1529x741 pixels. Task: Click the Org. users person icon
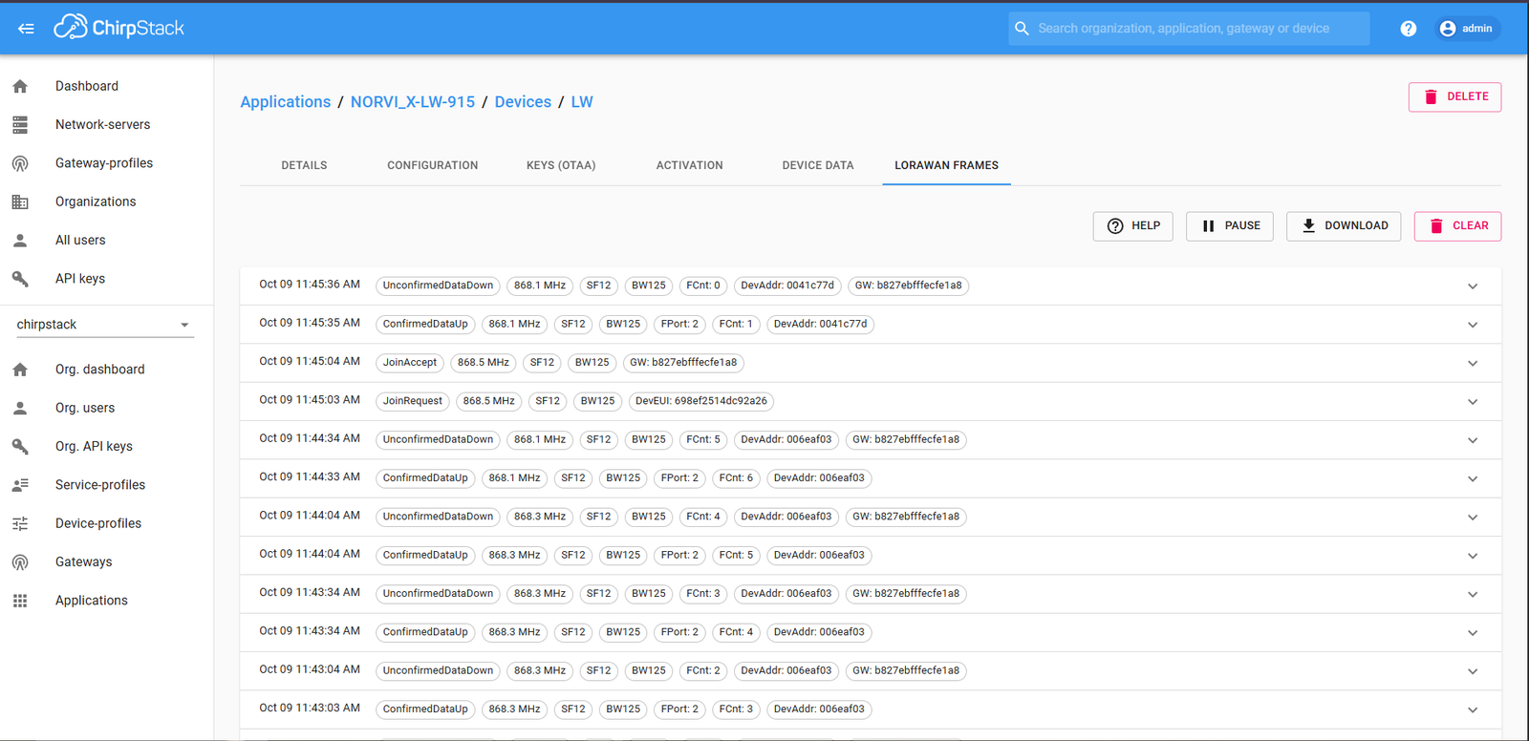coord(20,408)
